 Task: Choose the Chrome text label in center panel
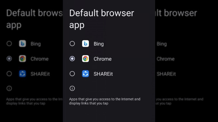pos(103,59)
